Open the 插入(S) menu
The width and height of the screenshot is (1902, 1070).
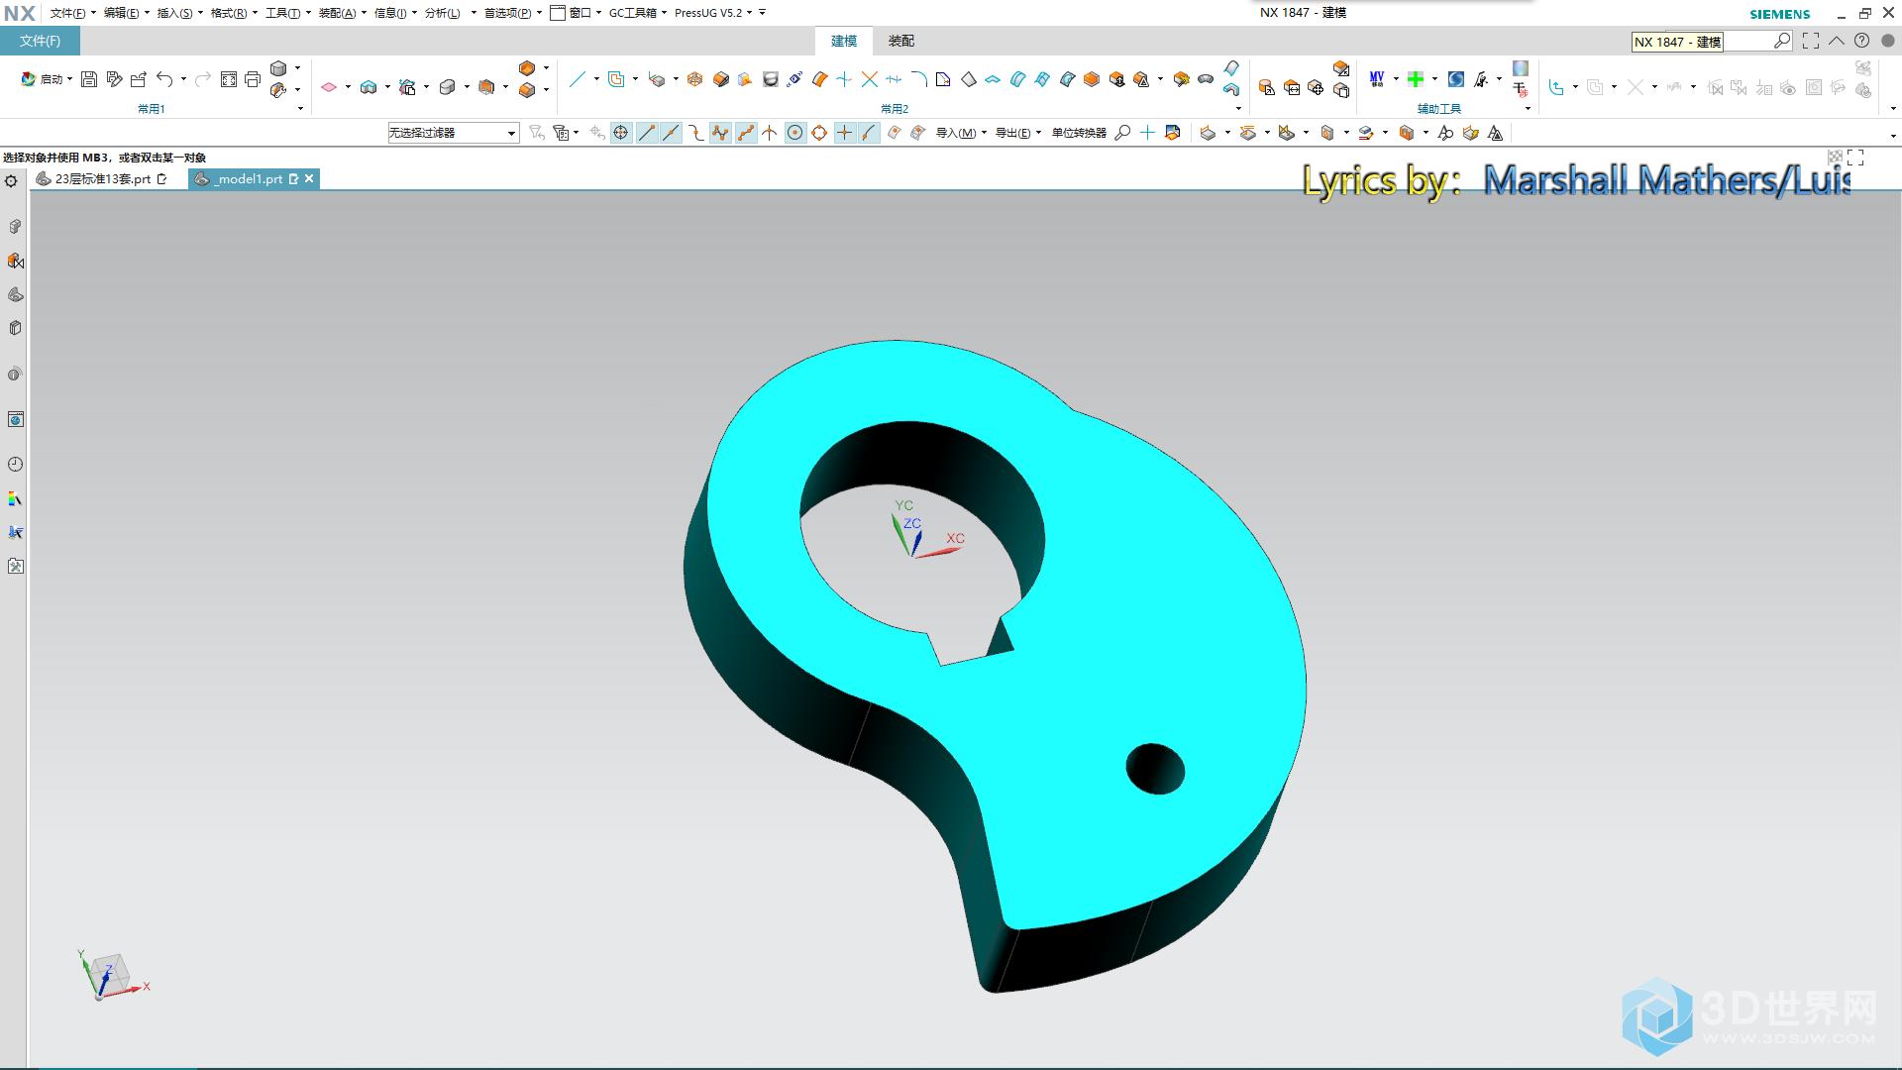tap(179, 13)
